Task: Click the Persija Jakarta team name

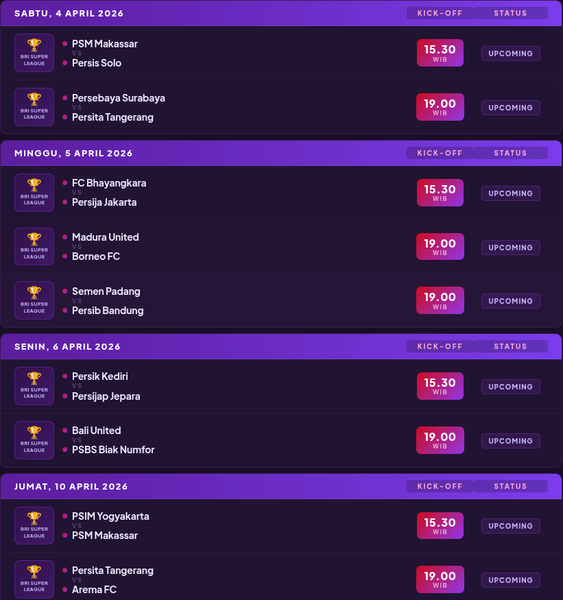Action: click(104, 202)
